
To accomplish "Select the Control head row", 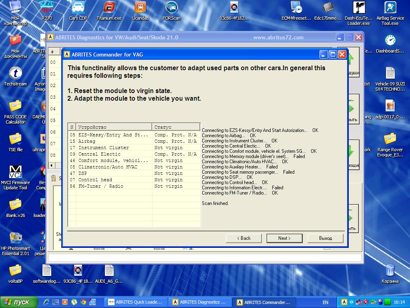I will (x=134, y=180).
